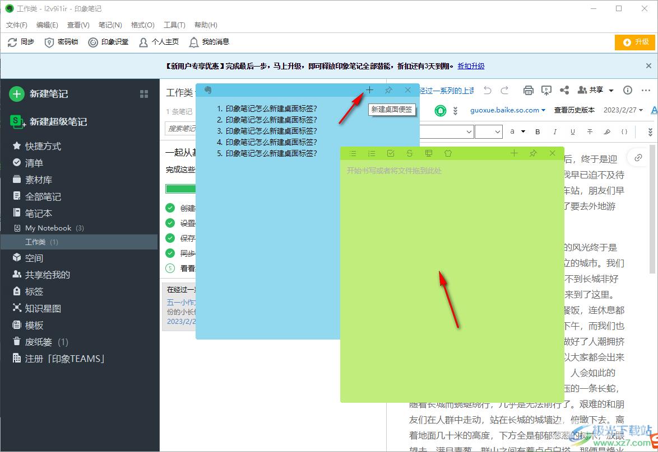
Task: Close the green sticky note
Action: pyautogui.click(x=553, y=153)
